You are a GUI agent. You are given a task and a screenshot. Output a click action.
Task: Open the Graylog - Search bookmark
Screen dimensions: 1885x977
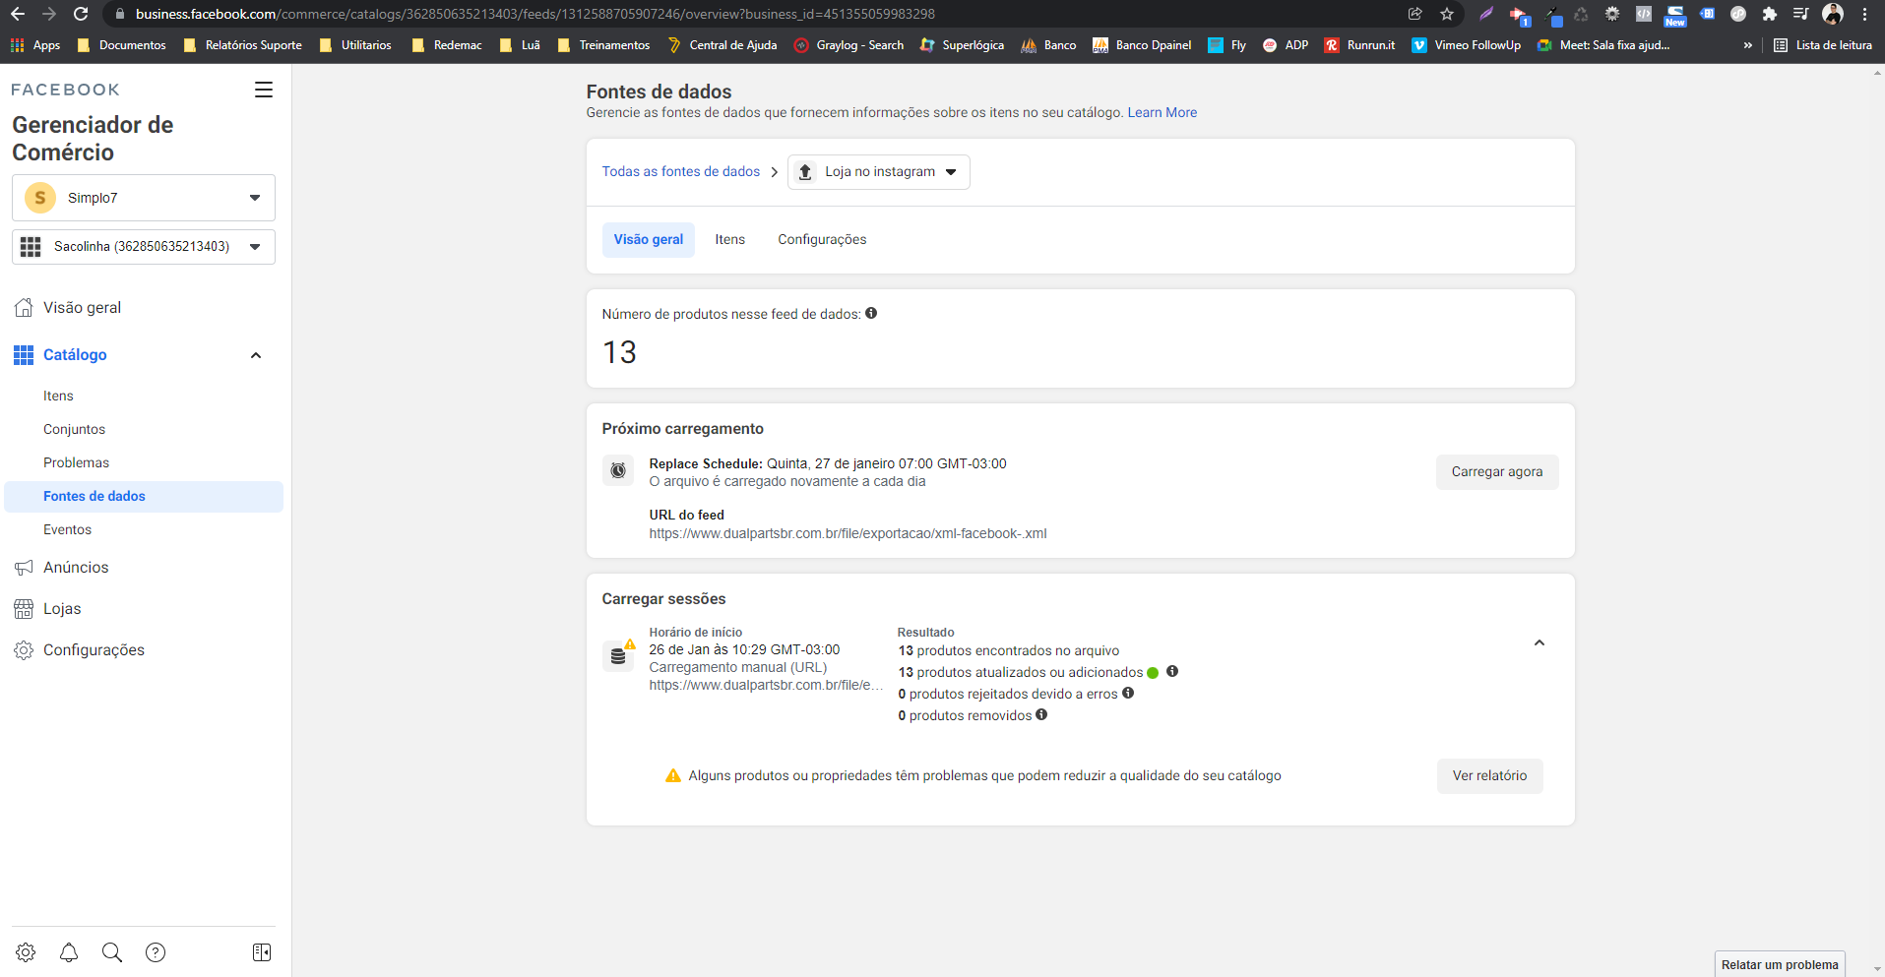849,45
